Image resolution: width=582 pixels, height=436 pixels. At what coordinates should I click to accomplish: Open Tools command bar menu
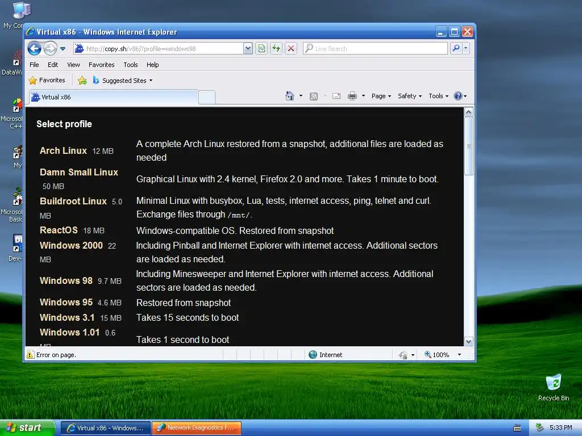pyautogui.click(x=438, y=96)
